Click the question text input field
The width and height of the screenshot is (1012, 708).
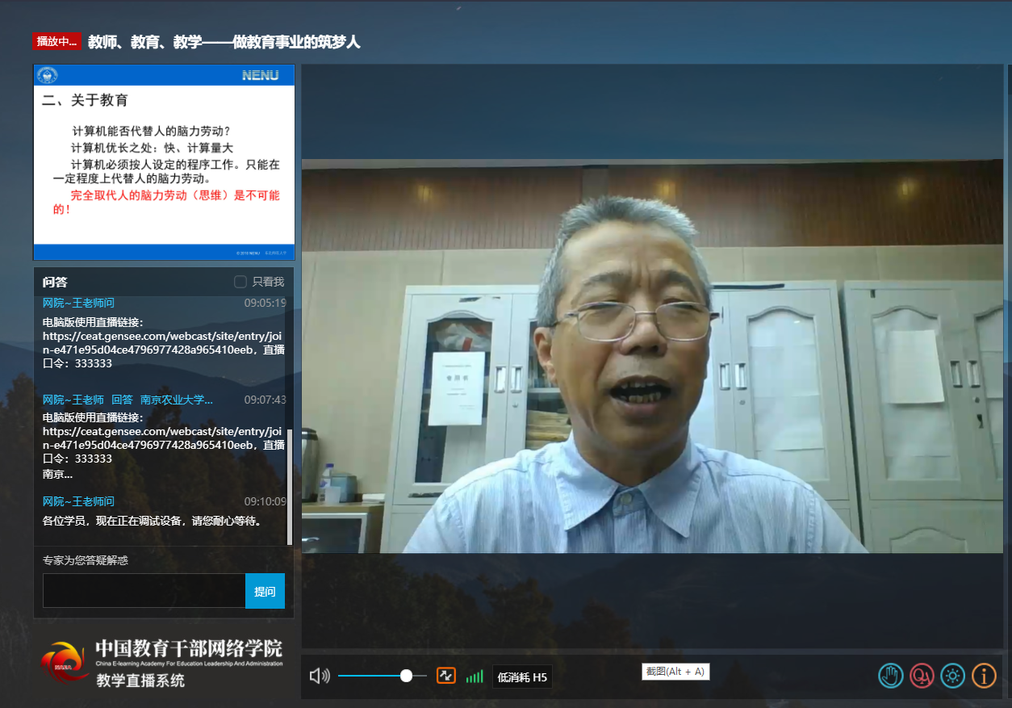[x=144, y=591]
